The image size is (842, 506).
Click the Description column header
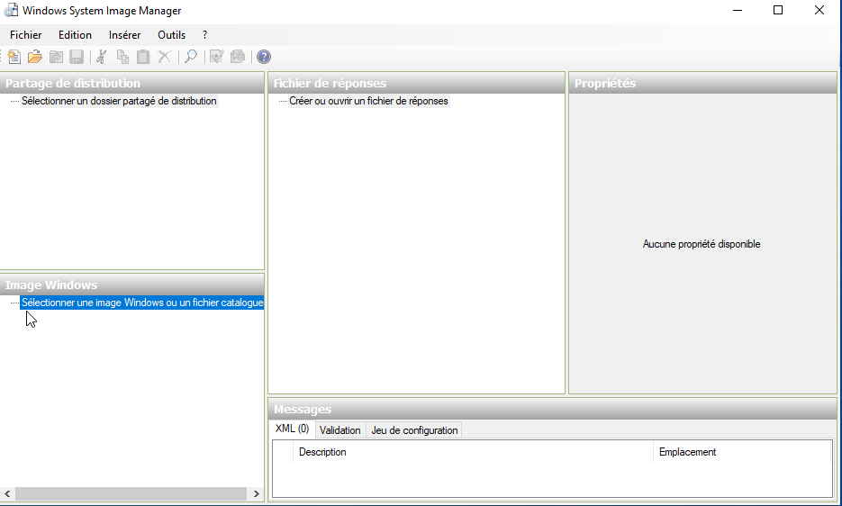tap(473, 452)
